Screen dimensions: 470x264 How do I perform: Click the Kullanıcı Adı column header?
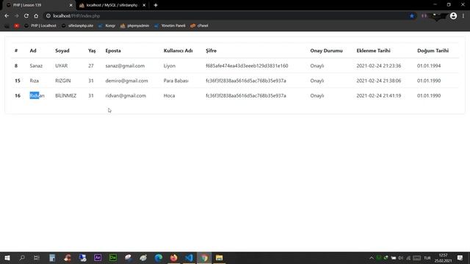(178, 51)
